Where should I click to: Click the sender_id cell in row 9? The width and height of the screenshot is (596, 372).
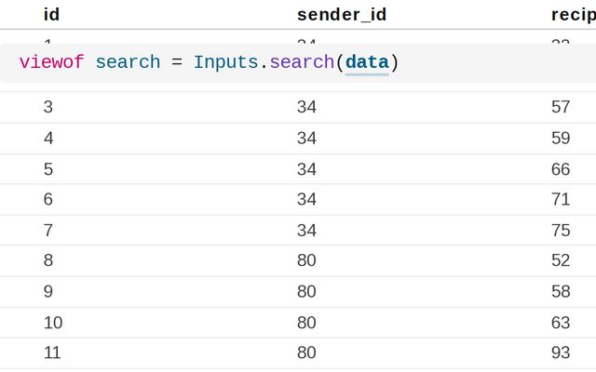coord(306,291)
